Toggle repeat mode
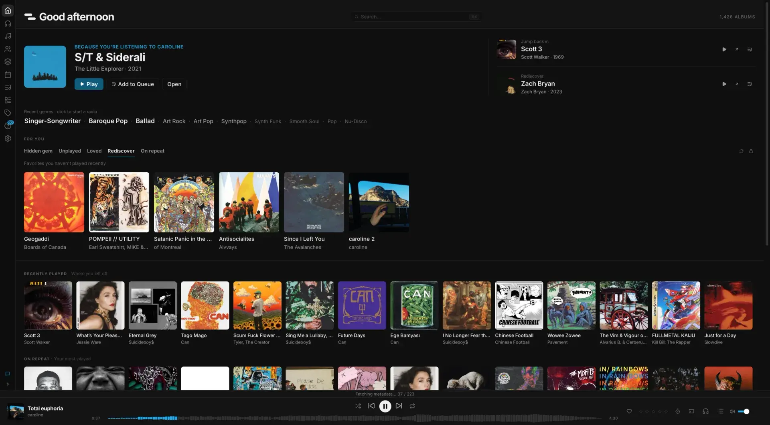Viewport: 770px width, 425px height. [x=412, y=406]
